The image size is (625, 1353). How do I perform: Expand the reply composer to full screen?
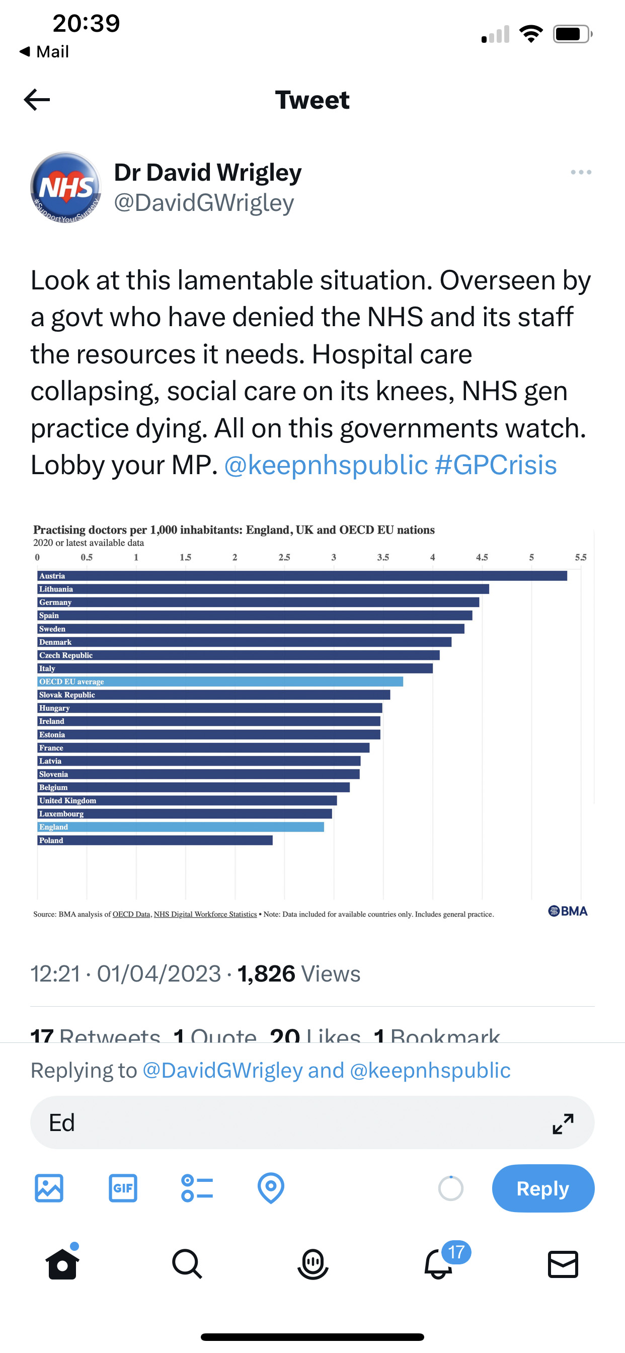[563, 1123]
